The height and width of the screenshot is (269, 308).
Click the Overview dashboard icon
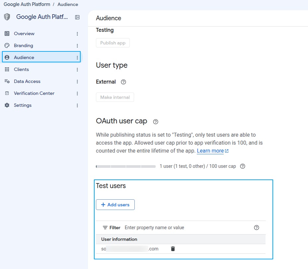(7, 34)
